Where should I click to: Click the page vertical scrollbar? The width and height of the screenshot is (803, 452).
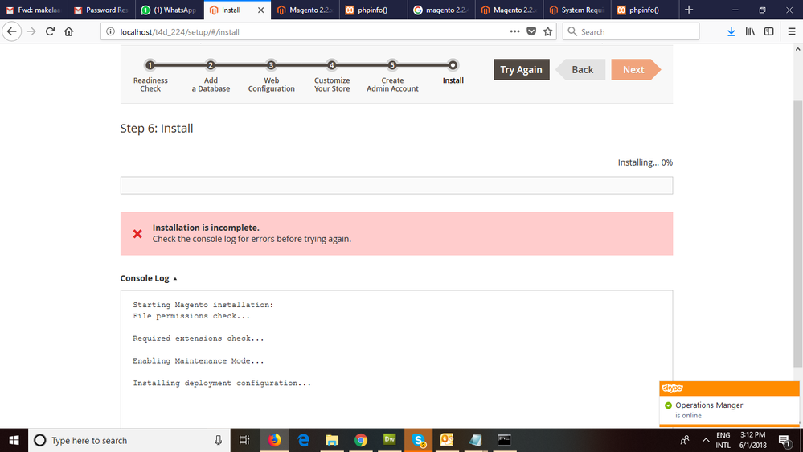click(797, 233)
